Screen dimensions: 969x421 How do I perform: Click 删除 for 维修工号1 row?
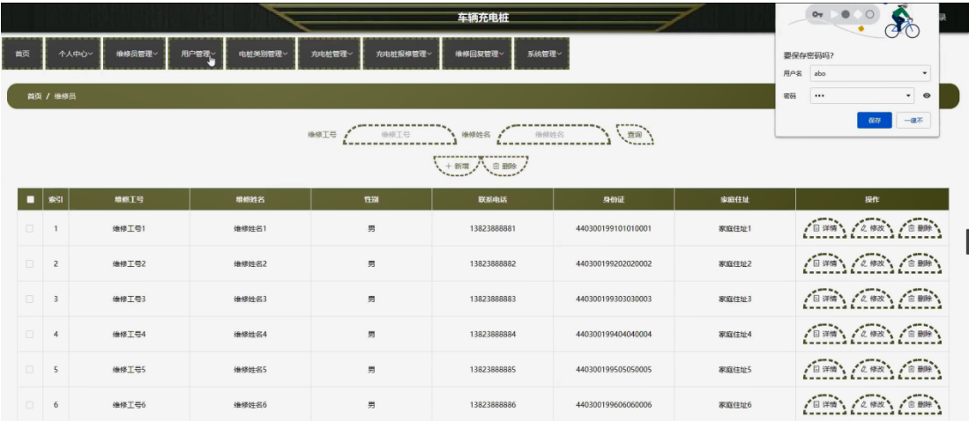(921, 228)
